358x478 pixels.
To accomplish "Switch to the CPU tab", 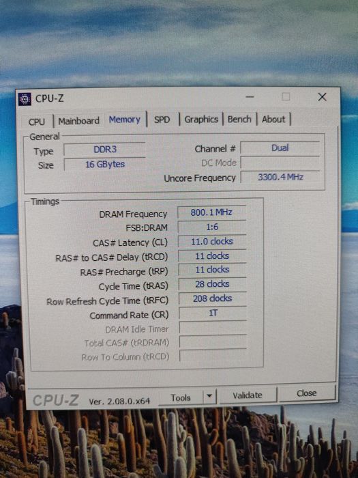I will (37, 122).
